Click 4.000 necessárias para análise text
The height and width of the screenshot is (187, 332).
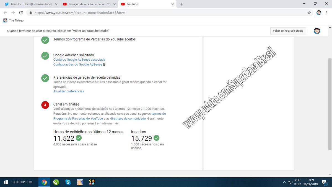tap(75, 144)
